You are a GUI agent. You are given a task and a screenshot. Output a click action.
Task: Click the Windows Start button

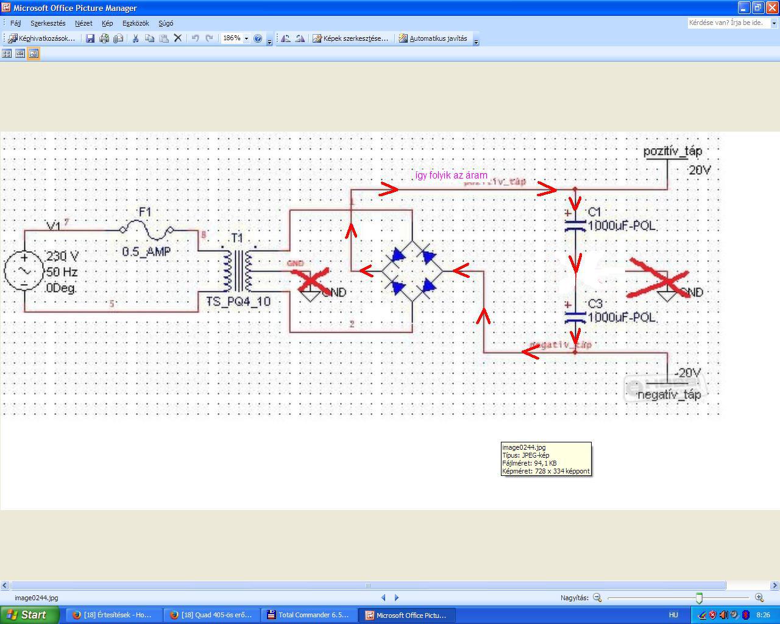pyautogui.click(x=29, y=615)
